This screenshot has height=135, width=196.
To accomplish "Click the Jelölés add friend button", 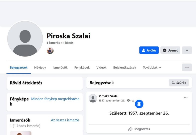I will pos(149,50).
